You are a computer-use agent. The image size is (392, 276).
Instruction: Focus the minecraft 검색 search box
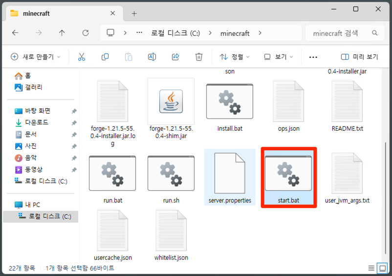pos(345,33)
